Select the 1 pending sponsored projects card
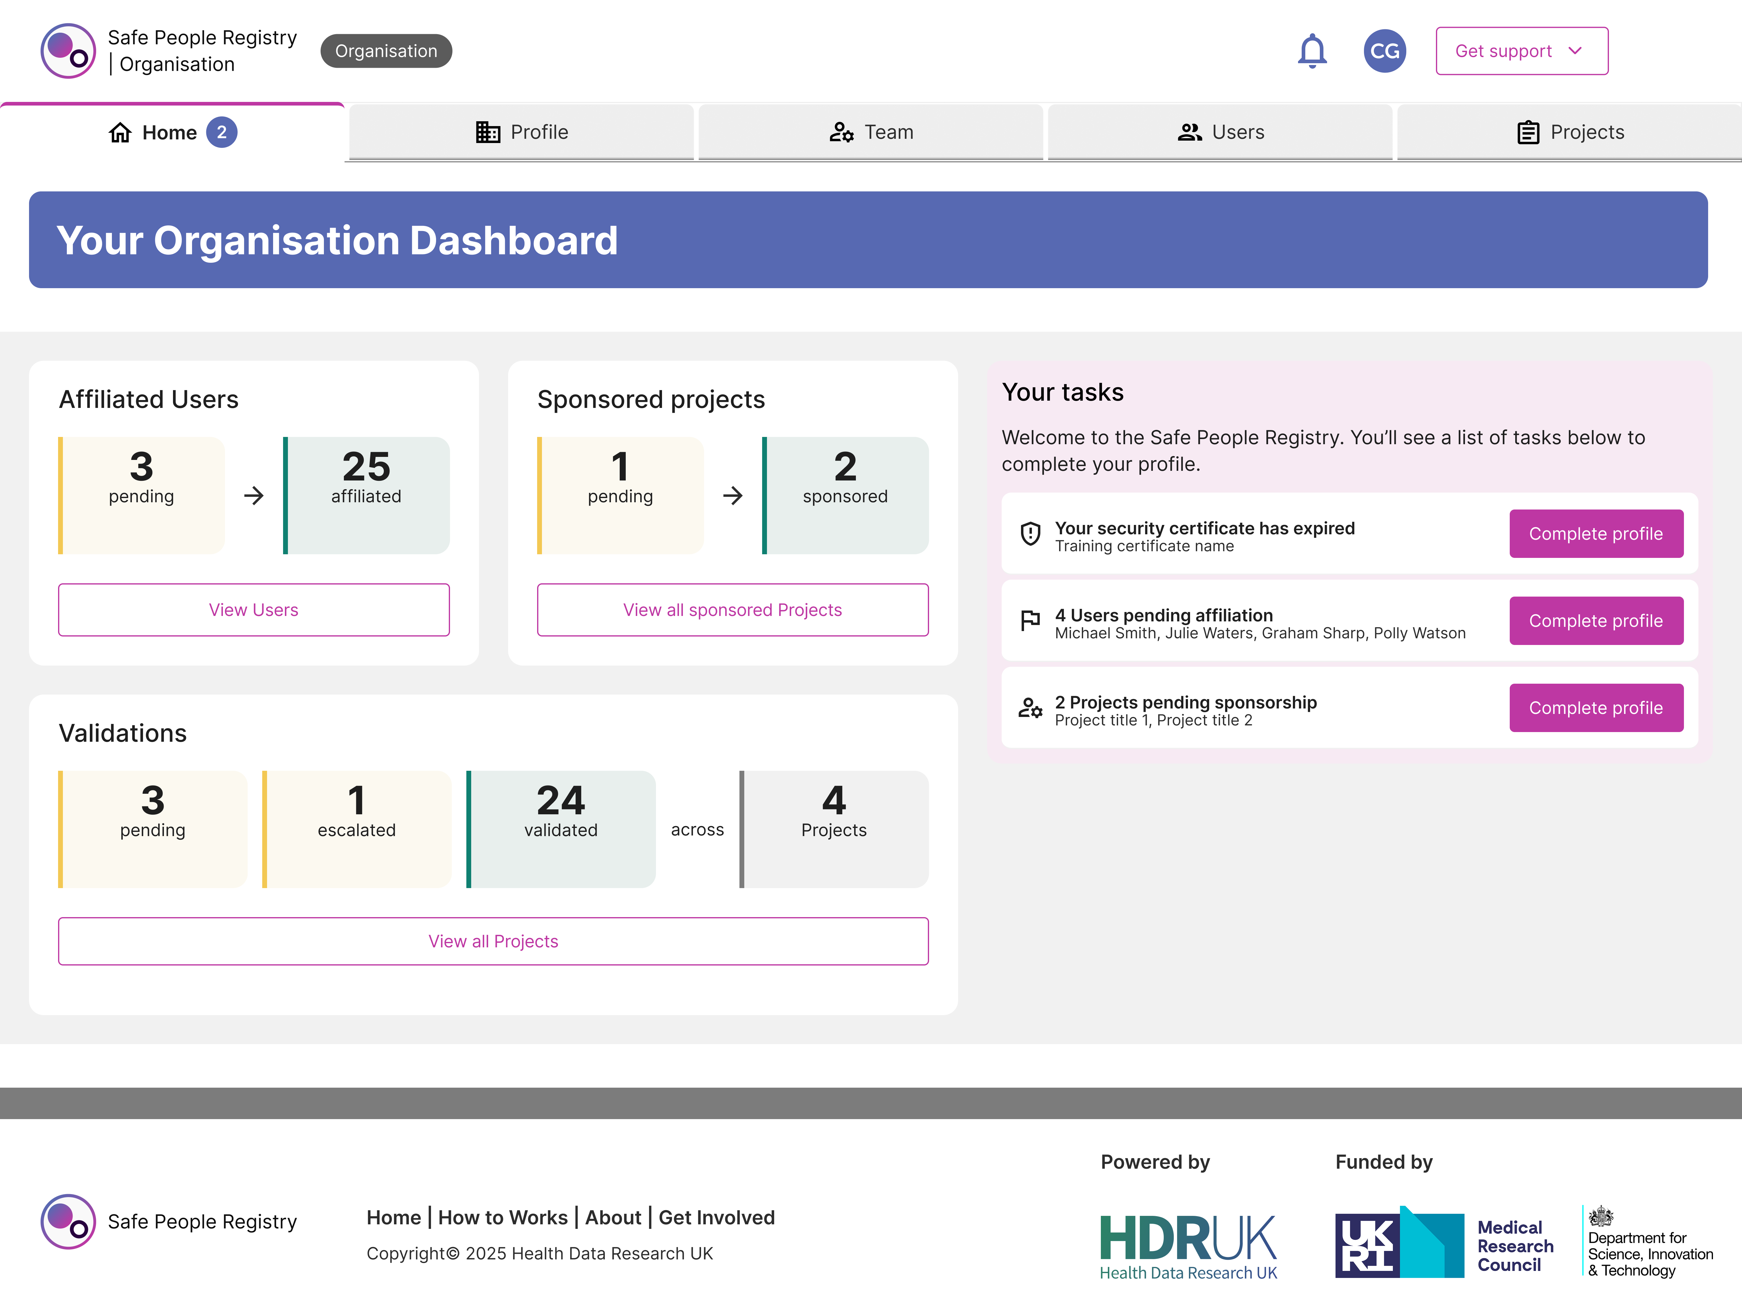Screen dimensions: 1742x1309 (x=621, y=495)
